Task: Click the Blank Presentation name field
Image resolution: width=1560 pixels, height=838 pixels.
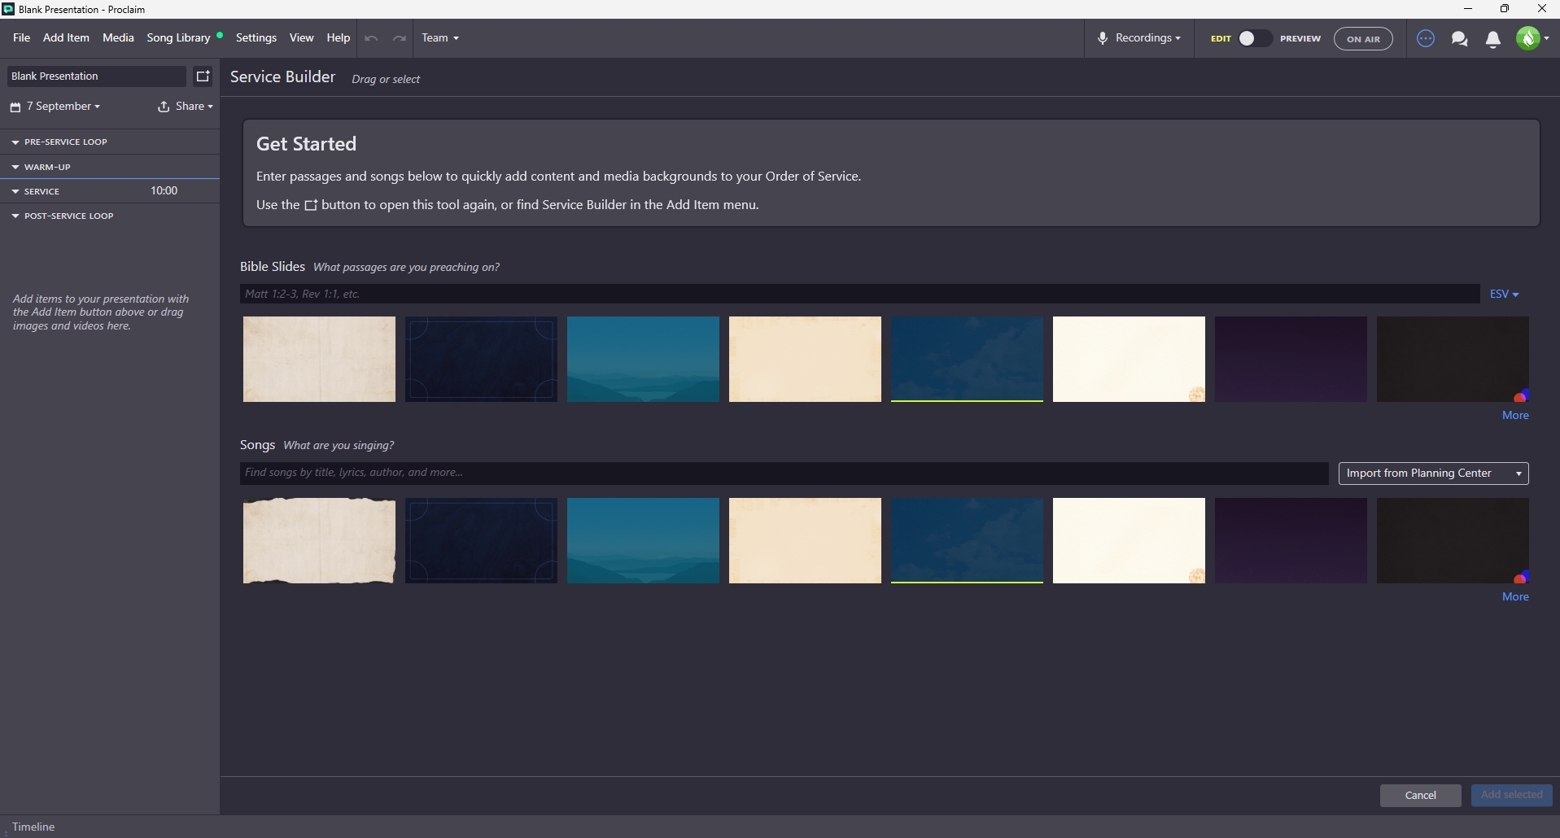Action: tap(96, 76)
